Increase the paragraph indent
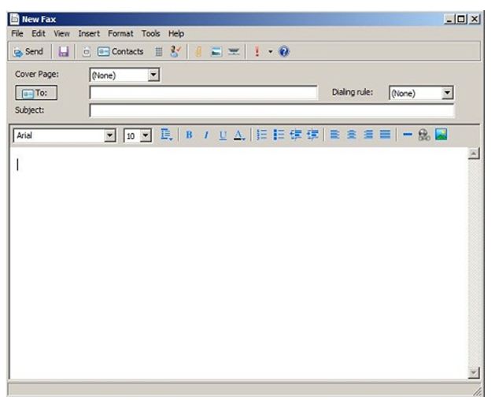The image size is (495, 400). 313,135
